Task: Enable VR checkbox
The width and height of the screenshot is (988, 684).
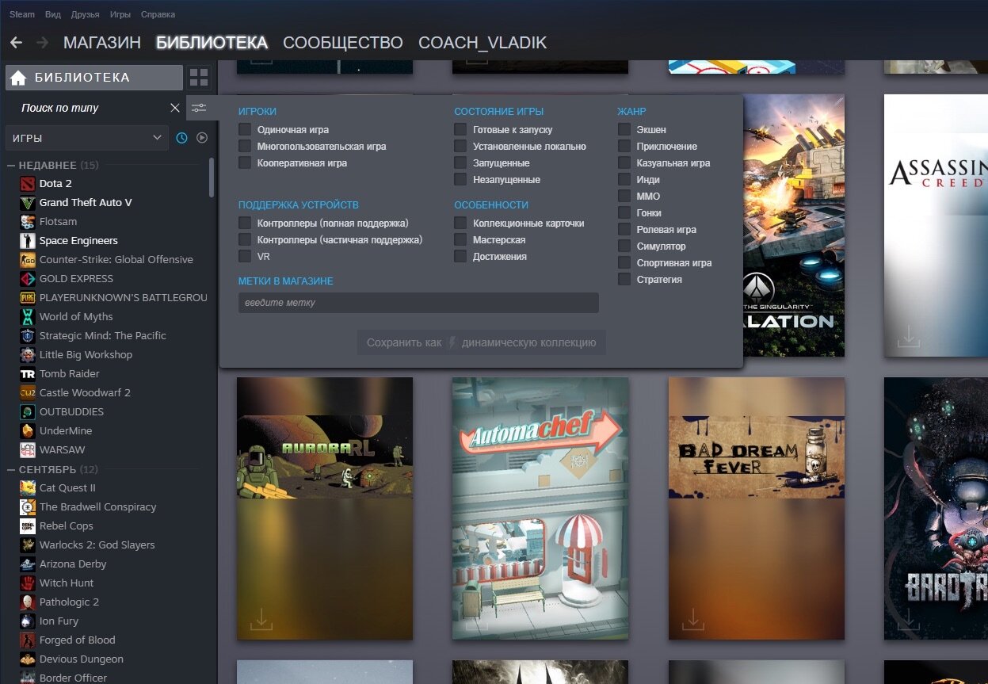Action: [245, 256]
